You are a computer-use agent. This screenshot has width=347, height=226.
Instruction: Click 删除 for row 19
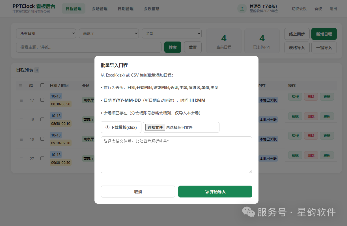point(311,136)
